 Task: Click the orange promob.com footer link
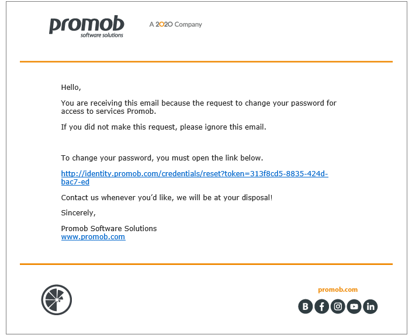click(338, 289)
